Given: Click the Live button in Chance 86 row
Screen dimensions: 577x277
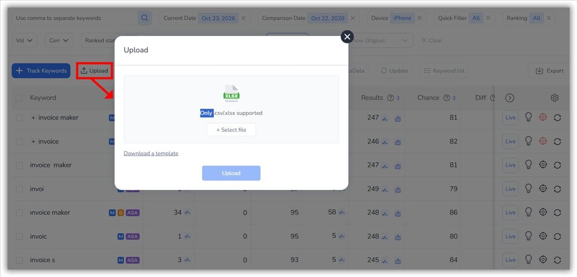Looking at the screenshot, I should 510,213.
